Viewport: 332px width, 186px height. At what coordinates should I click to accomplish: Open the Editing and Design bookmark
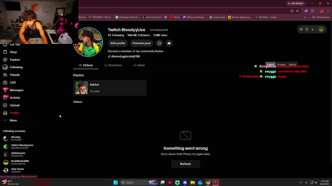click(194, 17)
